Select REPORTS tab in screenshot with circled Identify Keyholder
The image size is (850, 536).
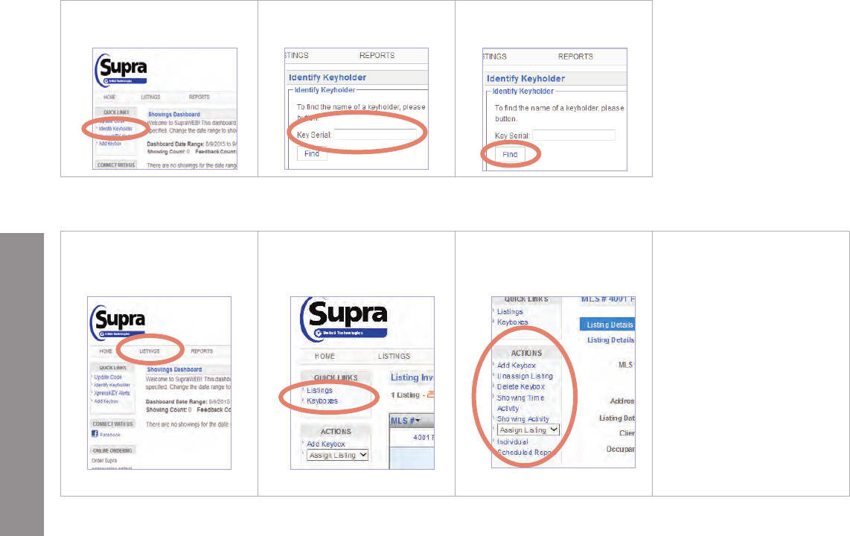[x=199, y=97]
